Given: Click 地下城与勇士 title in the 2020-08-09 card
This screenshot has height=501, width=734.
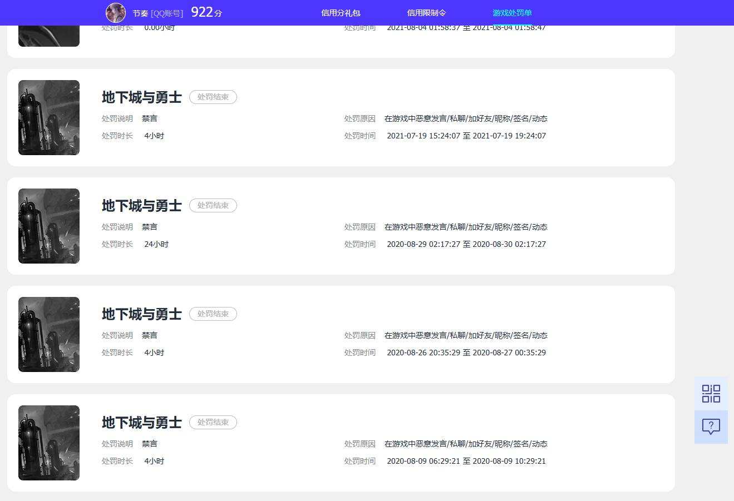Looking at the screenshot, I should [142, 423].
